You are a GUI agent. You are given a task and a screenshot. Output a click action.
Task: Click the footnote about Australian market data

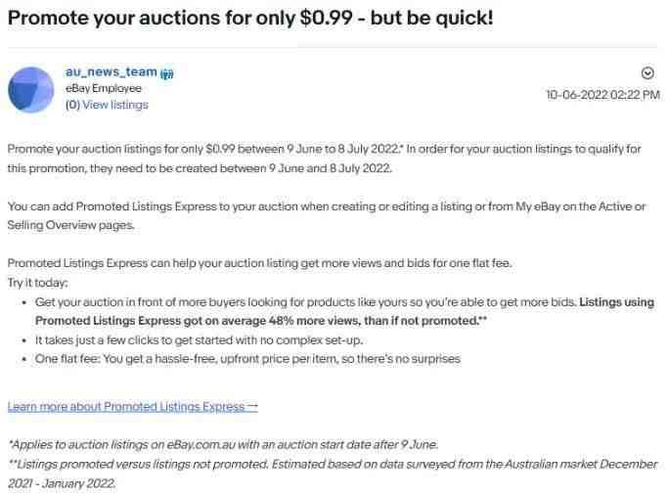333,474
